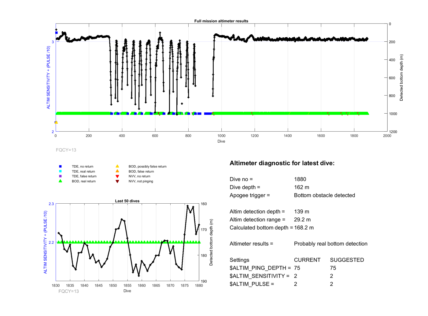Screen dimensions: 428x316
Task: Click the 'CURRENT' settings column header
Action: click(x=307, y=260)
